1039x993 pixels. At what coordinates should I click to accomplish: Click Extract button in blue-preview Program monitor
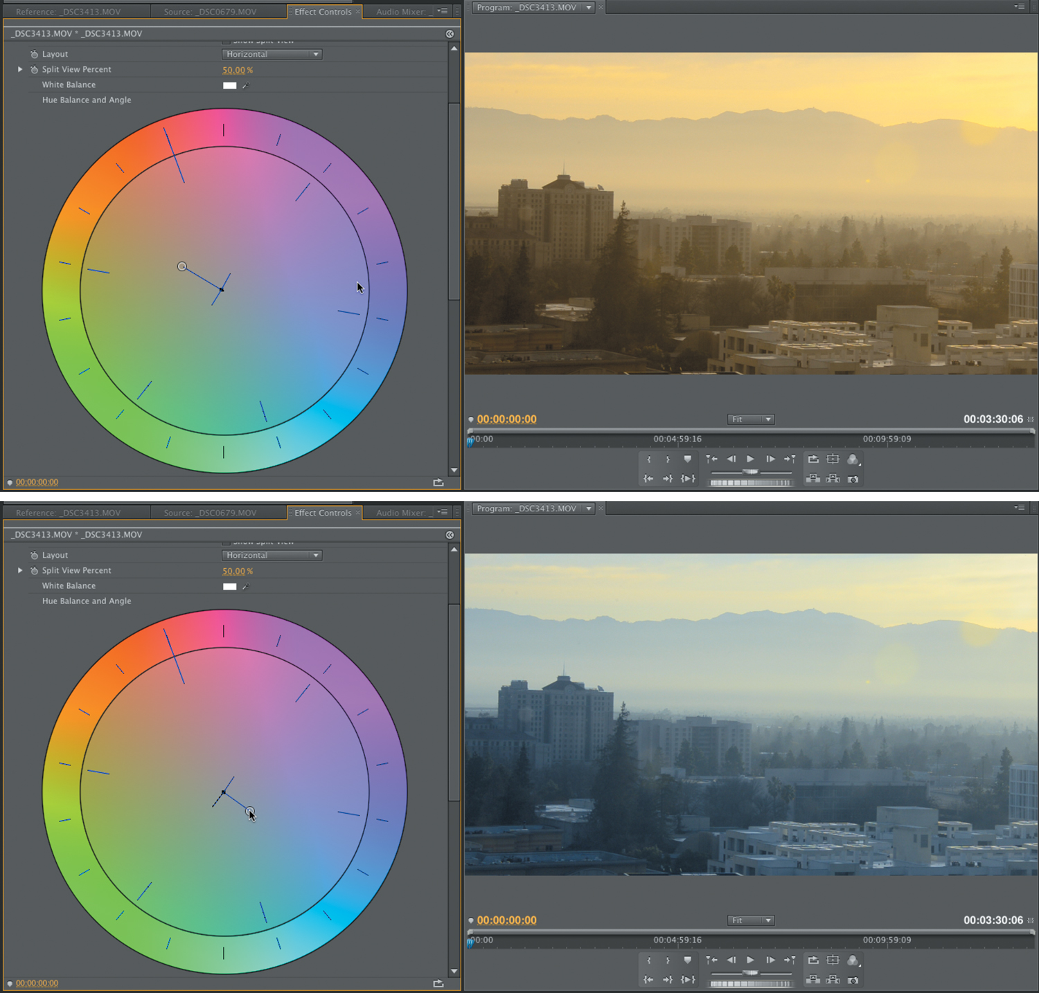pyautogui.click(x=833, y=980)
